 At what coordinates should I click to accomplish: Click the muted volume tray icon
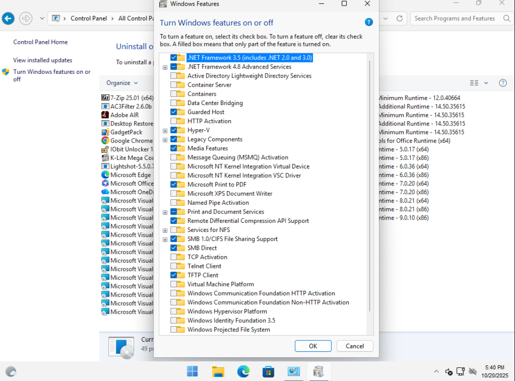[x=449, y=372]
